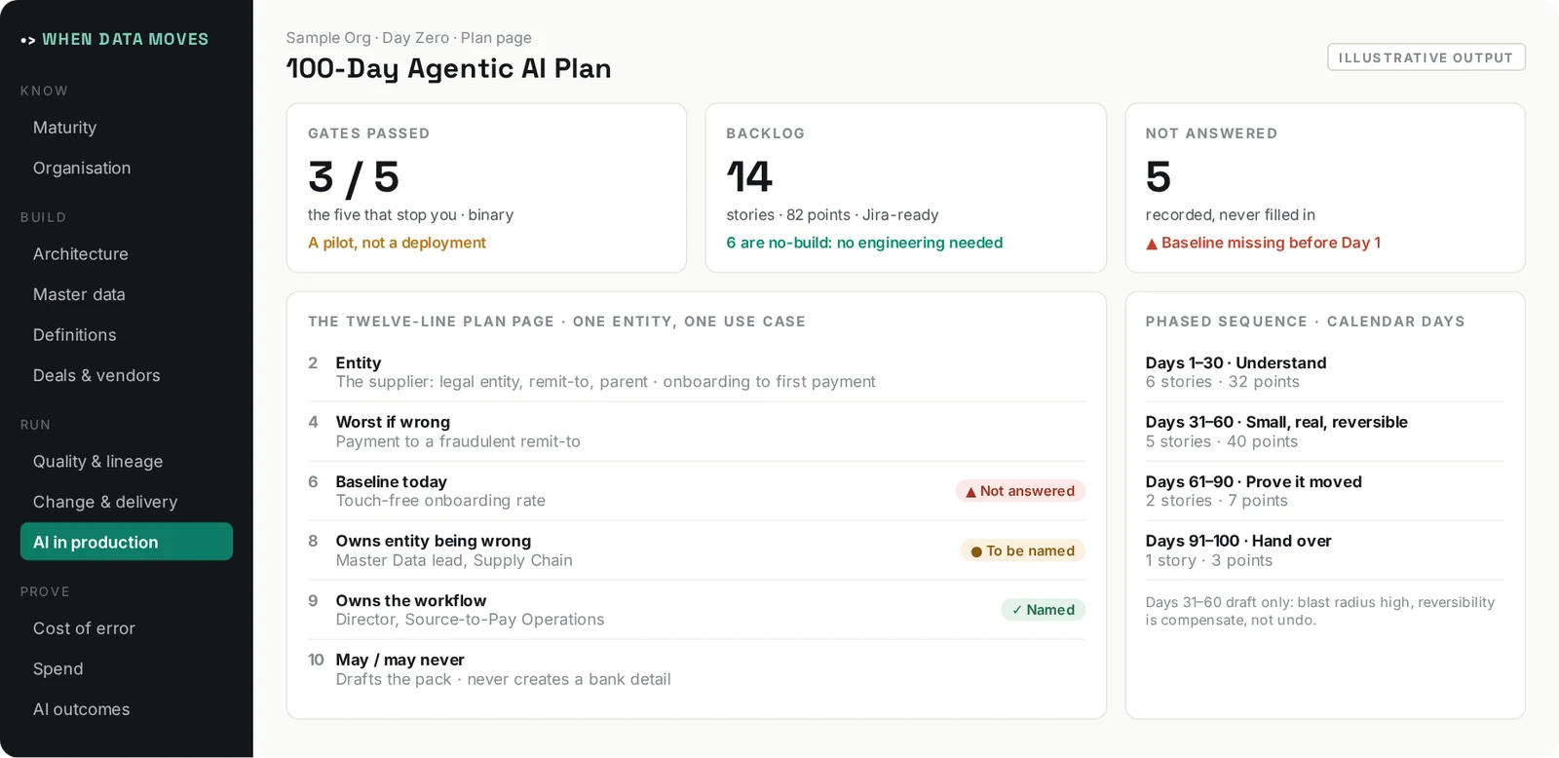Click the Not answered status badge
The image size is (1559, 758).
1019,491
